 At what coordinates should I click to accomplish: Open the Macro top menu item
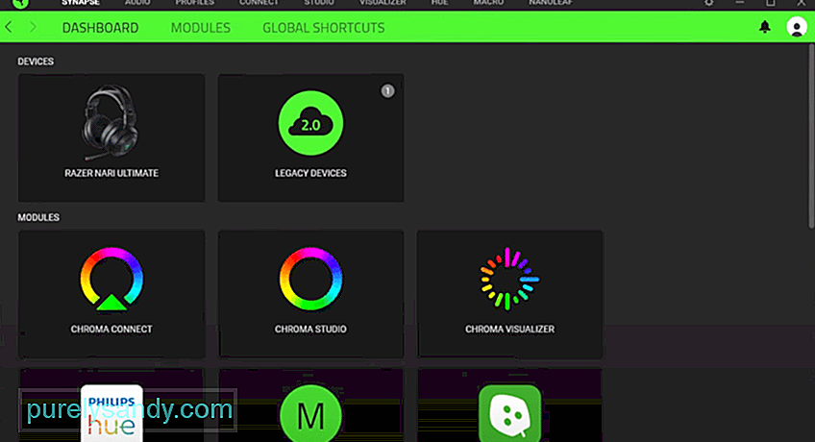coord(488,3)
